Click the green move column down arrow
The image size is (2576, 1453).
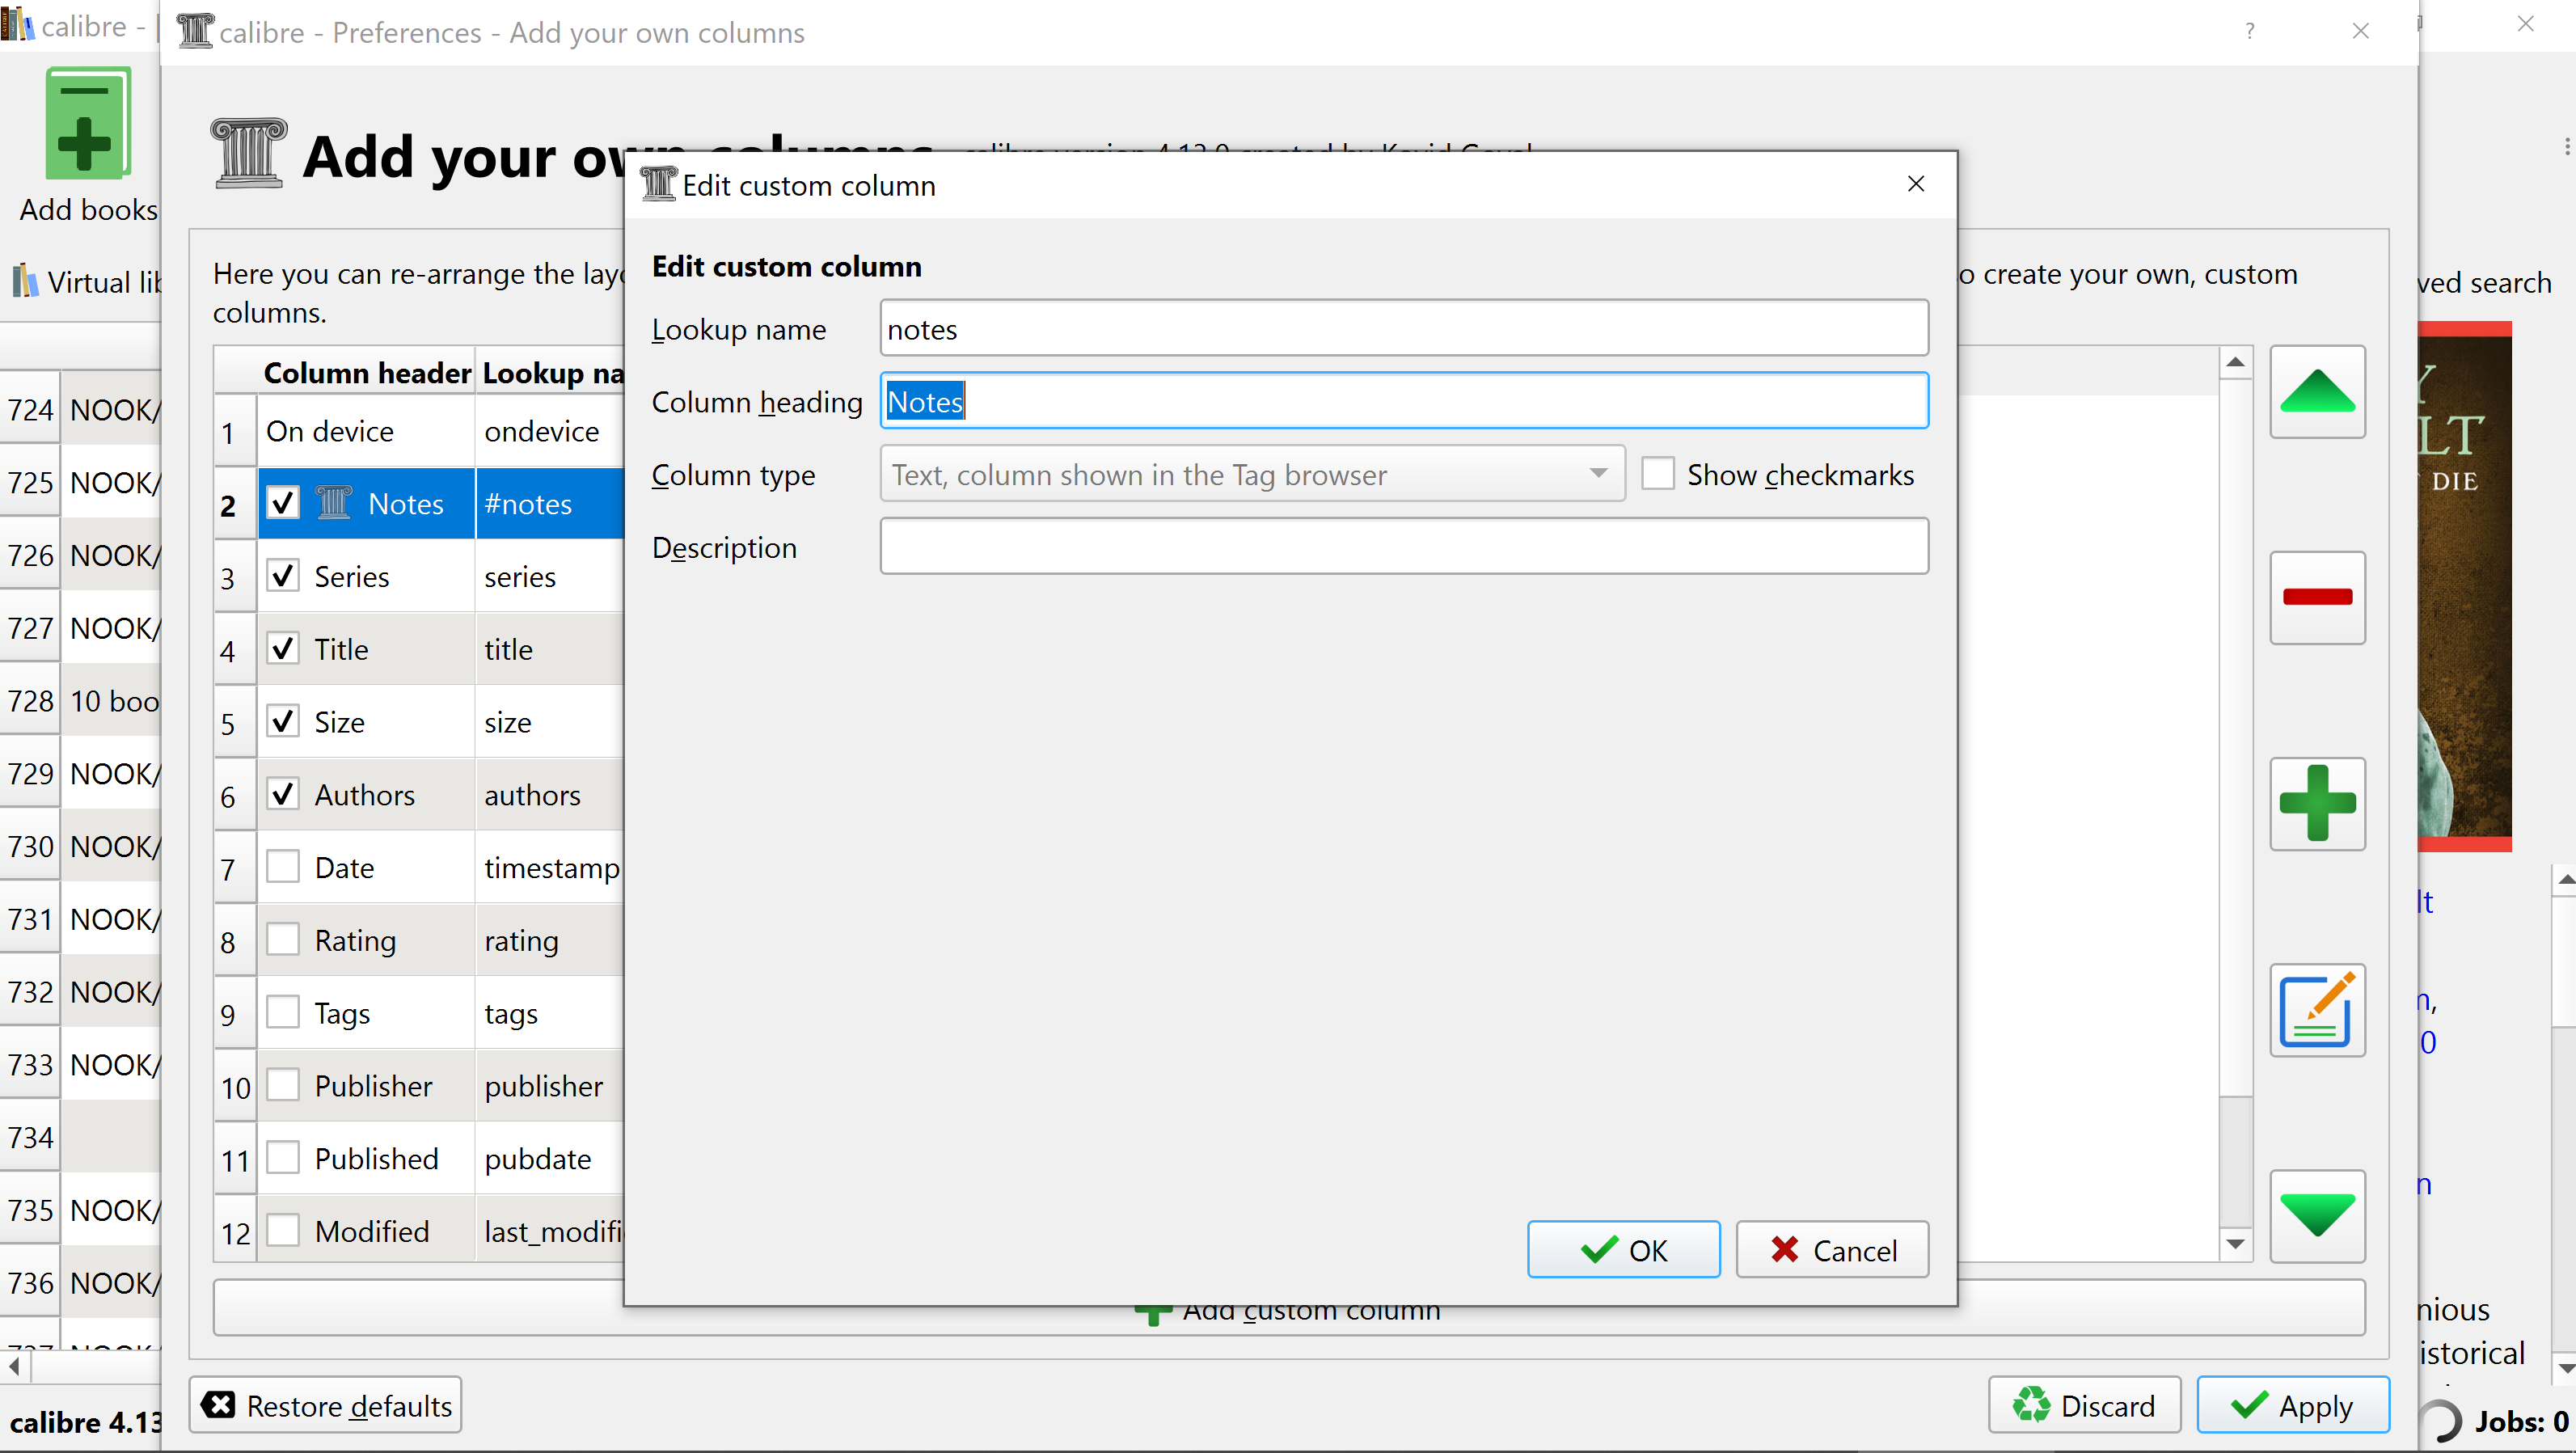(x=2316, y=1216)
